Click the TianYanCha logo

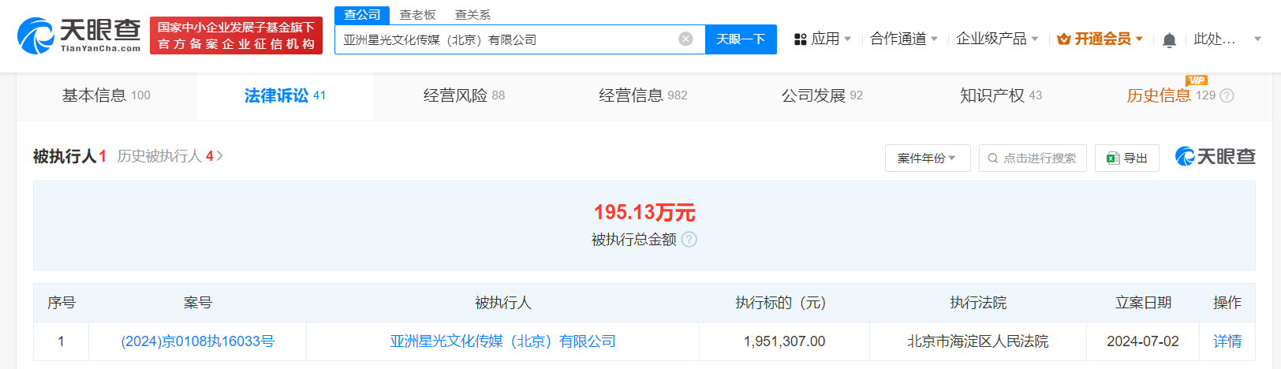pos(79,35)
